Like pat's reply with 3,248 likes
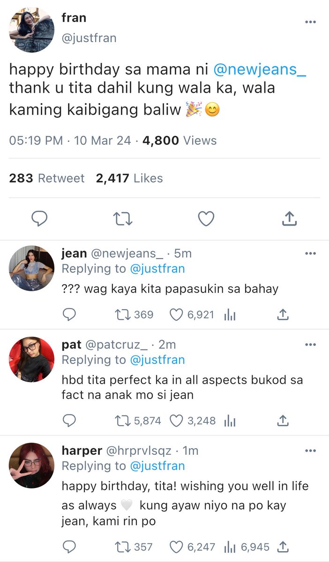This screenshot has width=329, height=562. pos(192,421)
